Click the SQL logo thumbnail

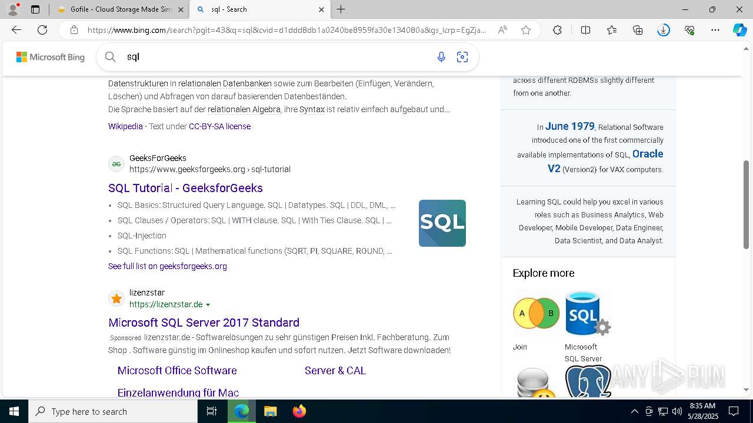coord(442,223)
